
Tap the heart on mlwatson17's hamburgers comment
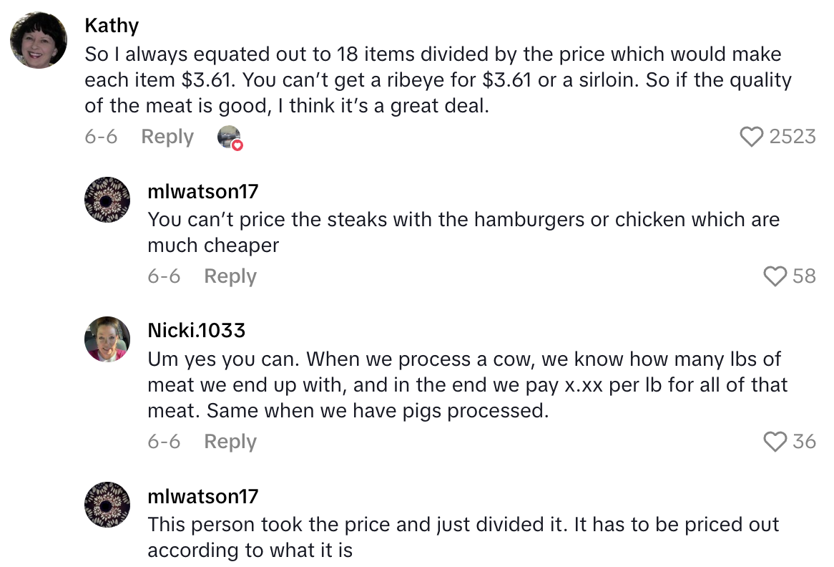pyautogui.click(x=775, y=276)
